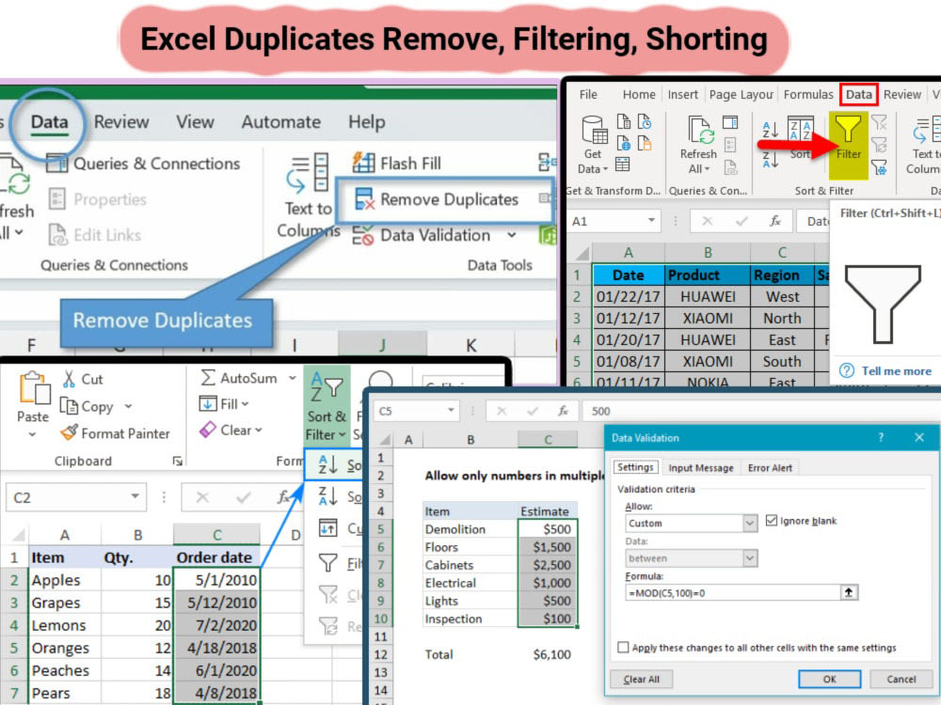This screenshot has height=705, width=941.
Task: Switch to the Error Alert tab
Action: tap(770, 467)
